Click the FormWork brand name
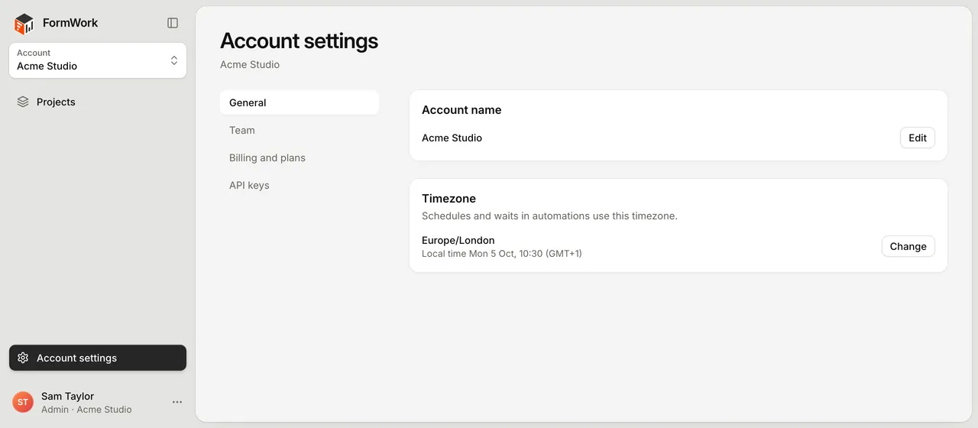The width and height of the screenshot is (978, 428). click(x=70, y=23)
